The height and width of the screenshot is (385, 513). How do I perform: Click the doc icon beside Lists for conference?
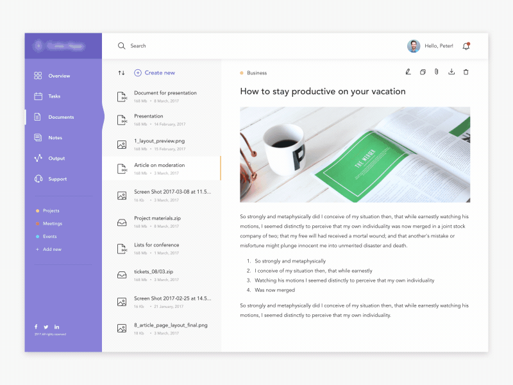(x=122, y=249)
